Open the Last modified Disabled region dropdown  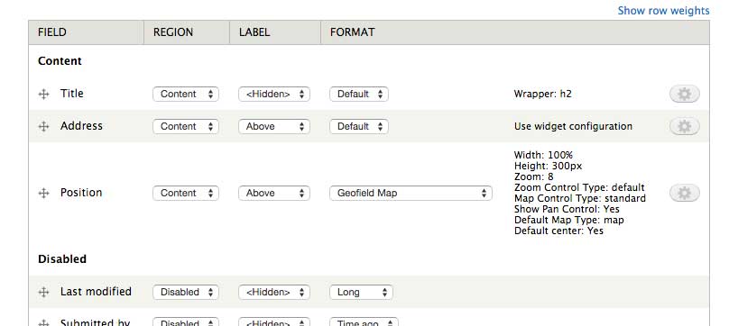point(186,292)
